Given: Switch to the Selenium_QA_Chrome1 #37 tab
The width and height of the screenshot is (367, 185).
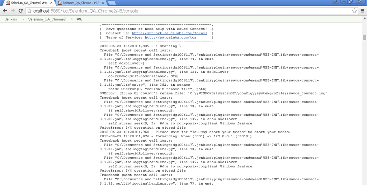Looking at the screenshot, I should 78,3.
